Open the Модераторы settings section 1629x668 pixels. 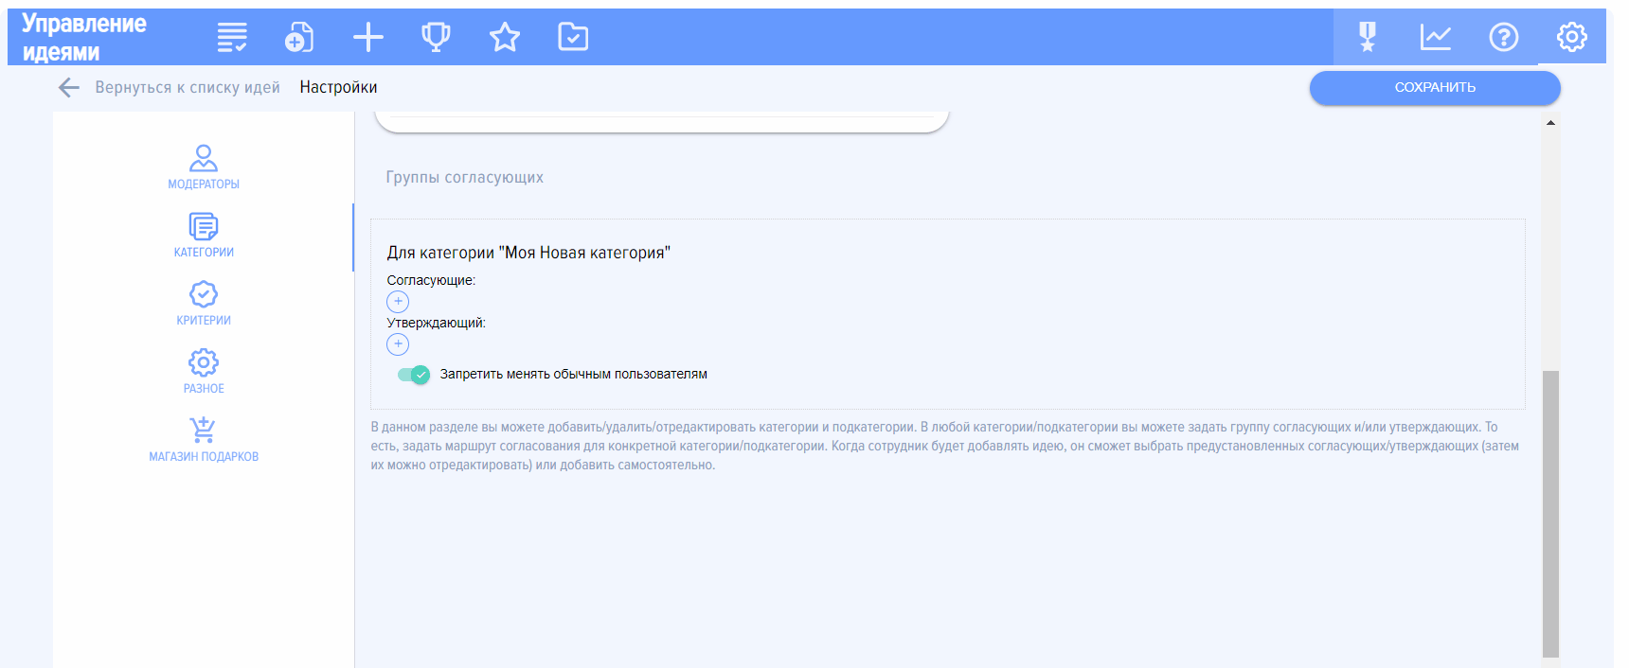(x=204, y=167)
